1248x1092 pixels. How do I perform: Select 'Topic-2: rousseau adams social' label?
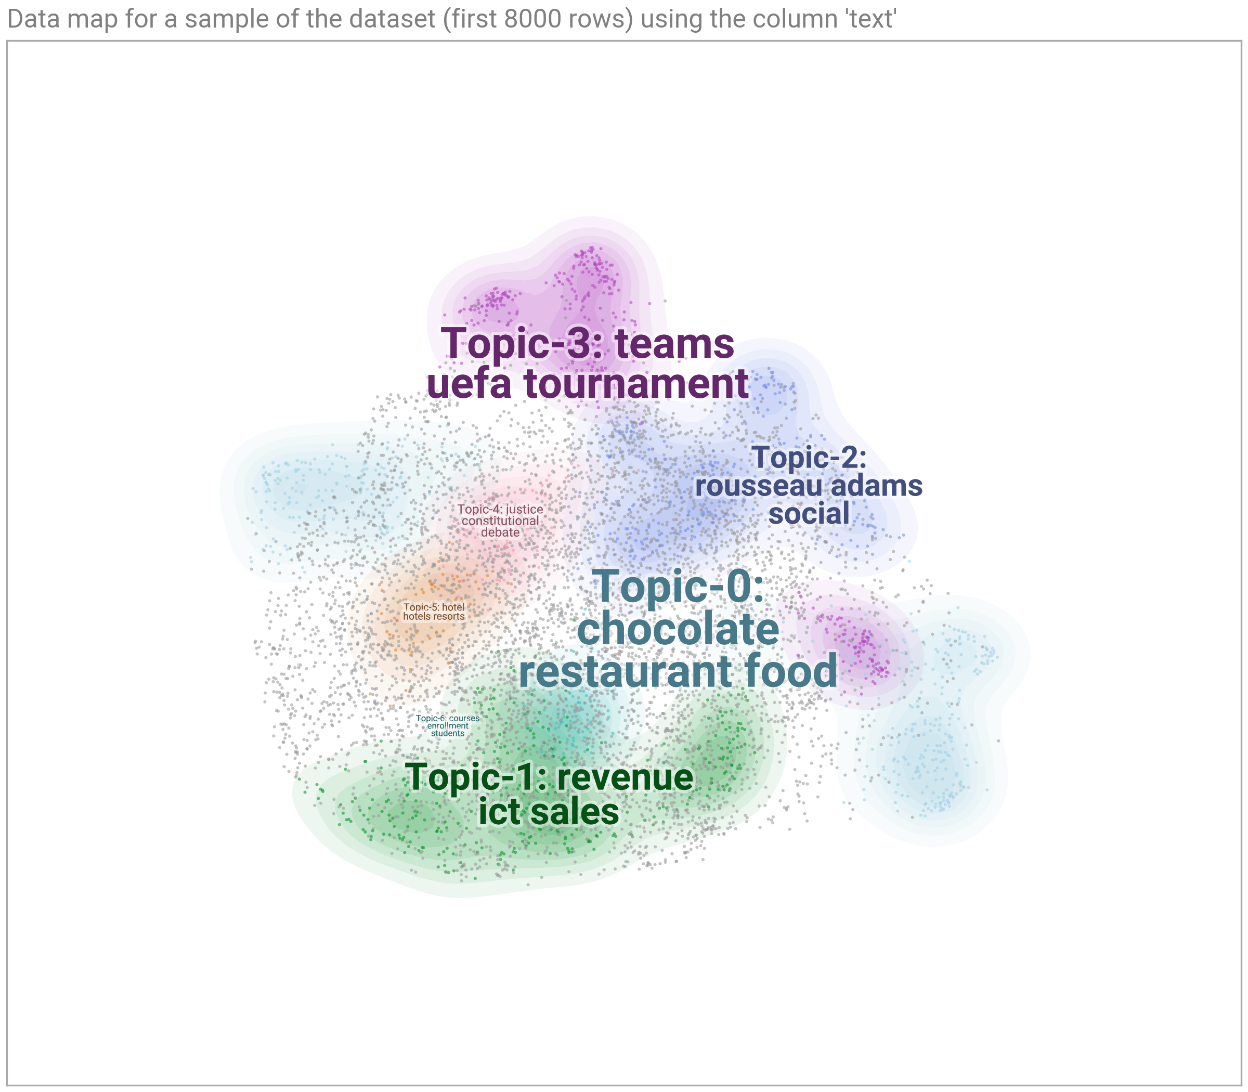coord(809,486)
